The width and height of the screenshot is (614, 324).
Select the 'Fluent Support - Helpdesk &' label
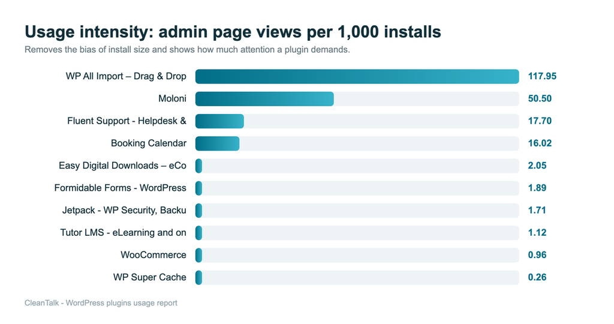click(127, 121)
